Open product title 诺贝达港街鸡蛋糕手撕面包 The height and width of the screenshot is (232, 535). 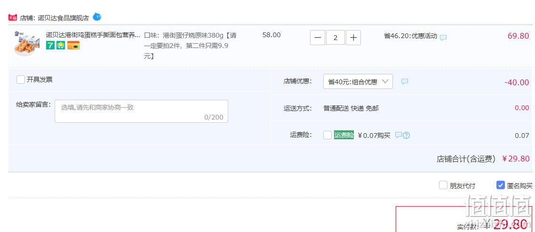coord(93,35)
